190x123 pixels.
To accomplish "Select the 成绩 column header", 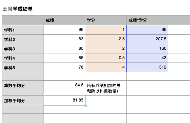I will coord(65,20).
